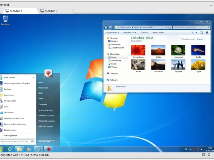Image resolution: width=214 pixels, height=160 pixels.
Task: Click the padlock icon in AnyDesk status bar
Action: [209, 155]
